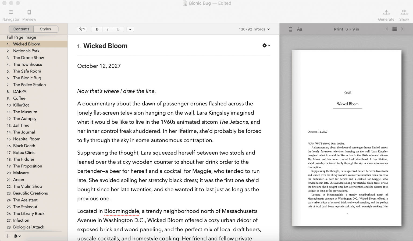The image size is (413, 241).
Task: Select the Contents tab
Action: click(x=21, y=29)
